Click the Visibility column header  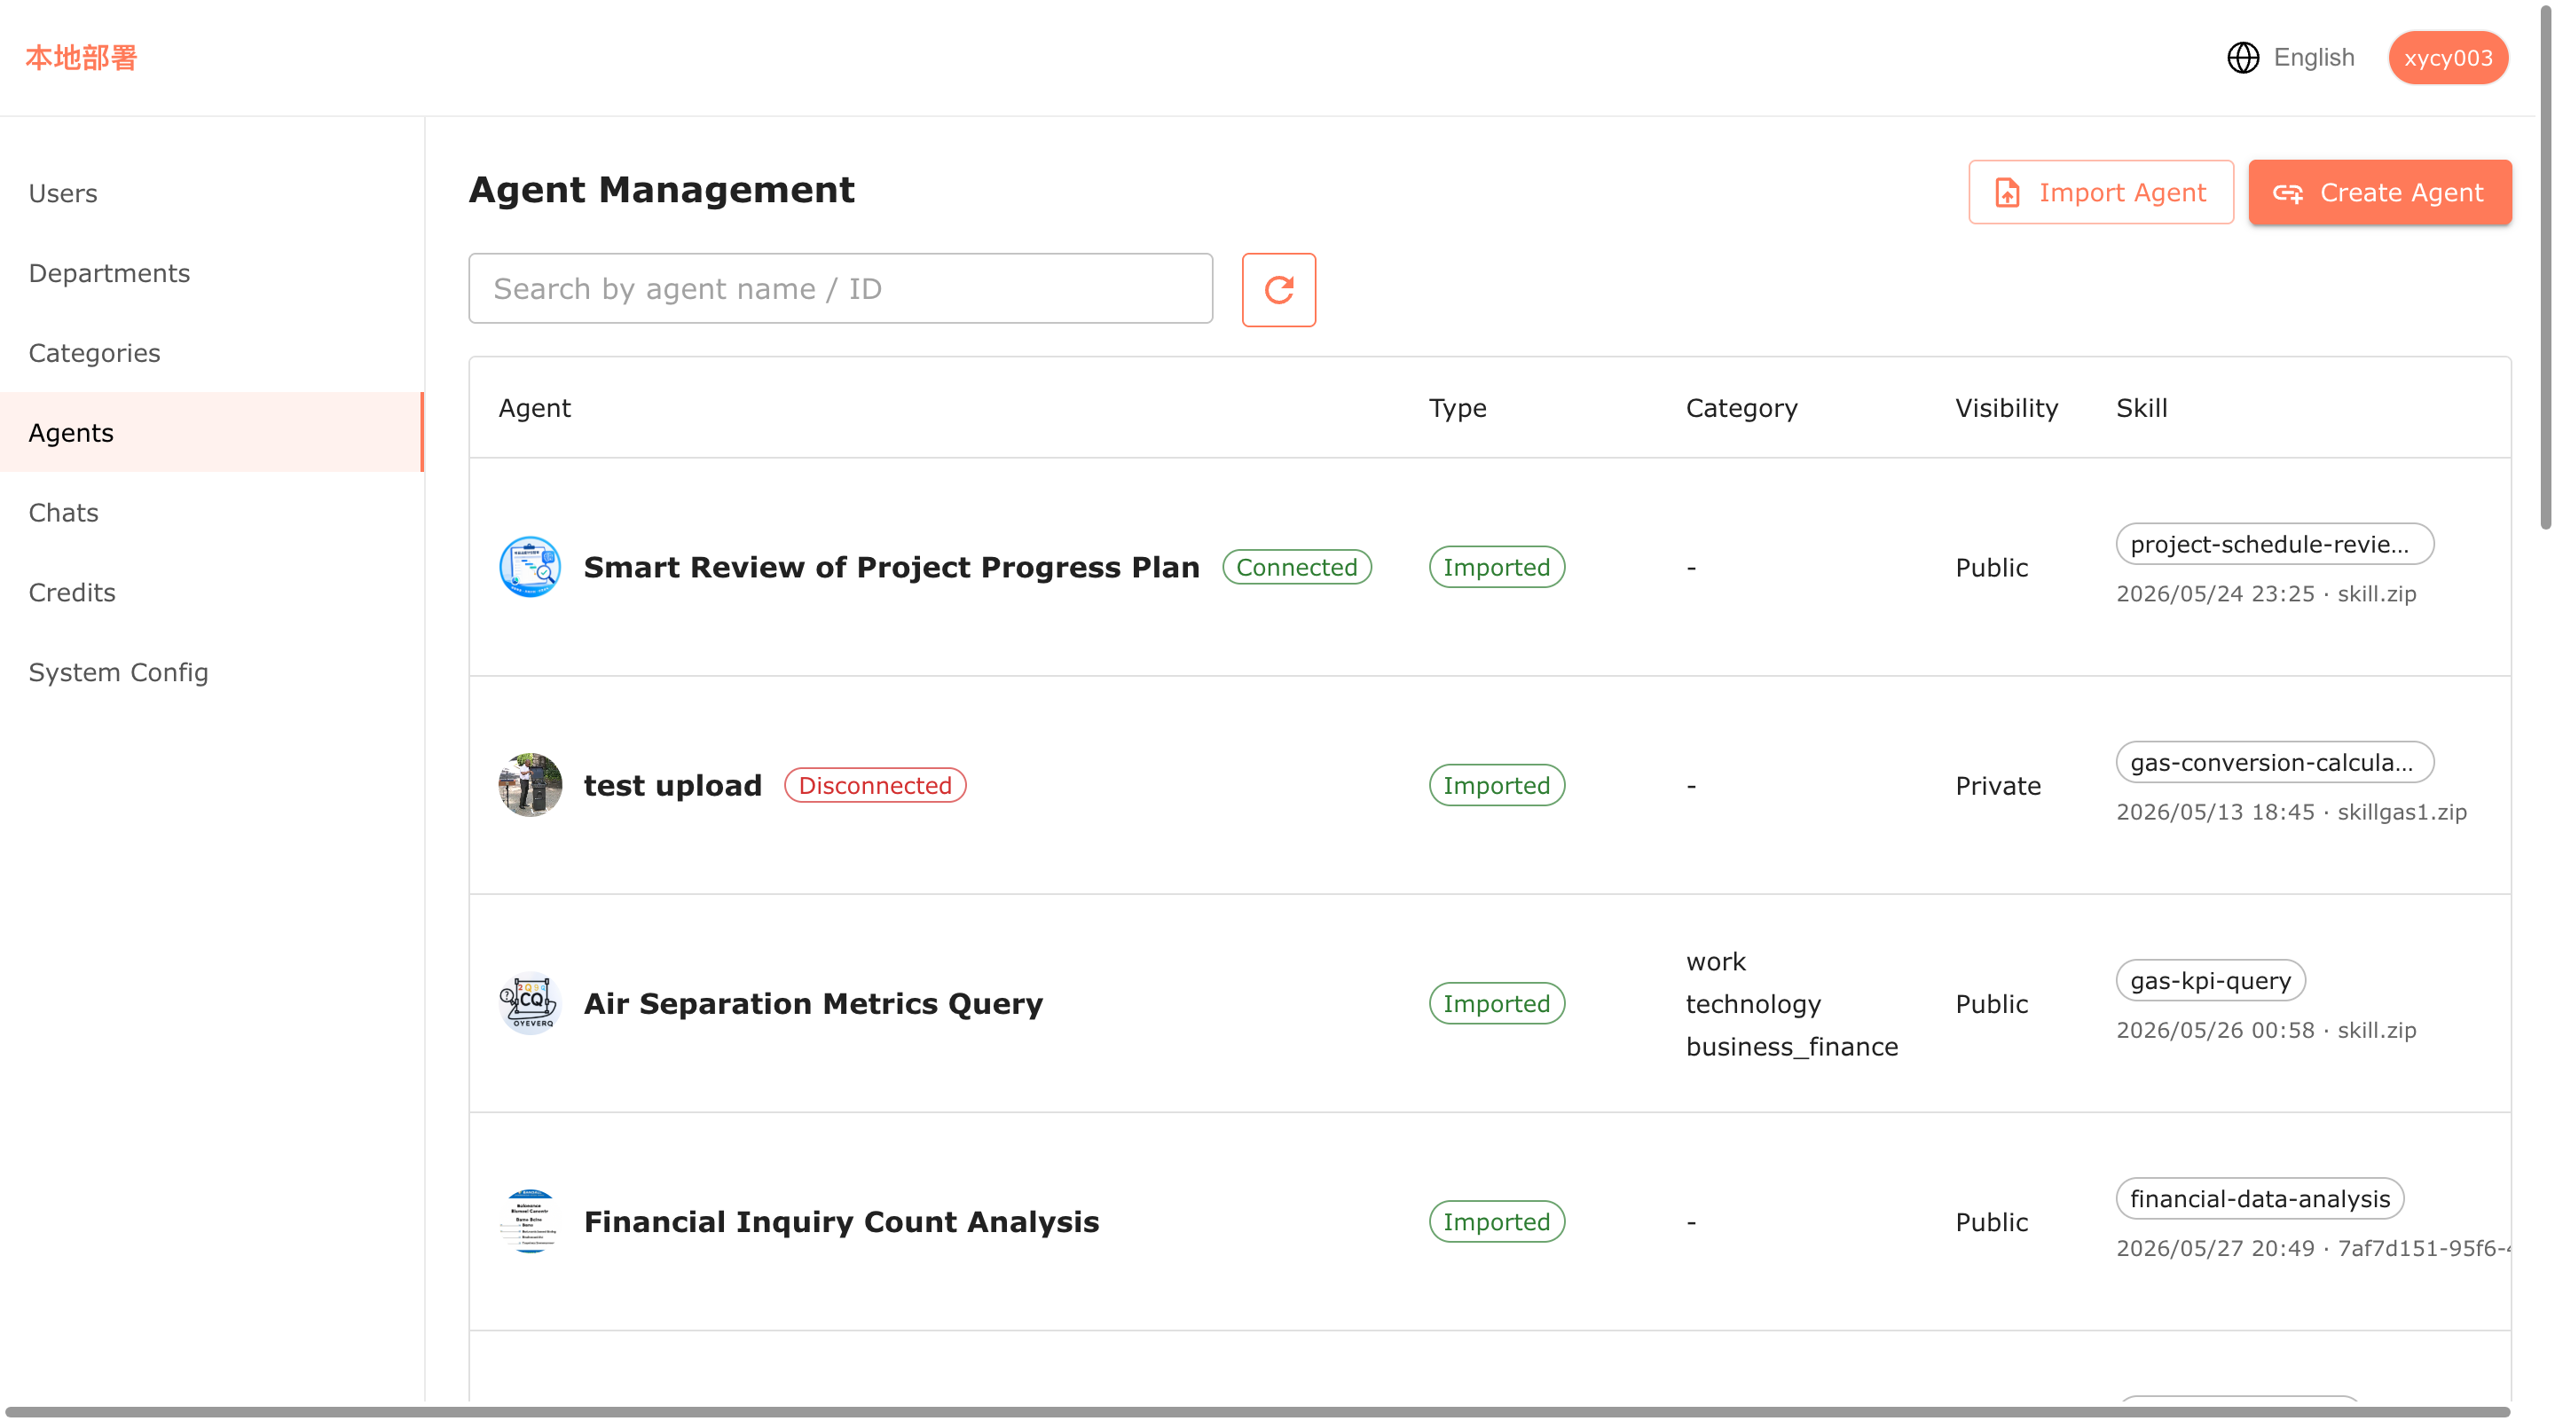click(x=2007, y=409)
